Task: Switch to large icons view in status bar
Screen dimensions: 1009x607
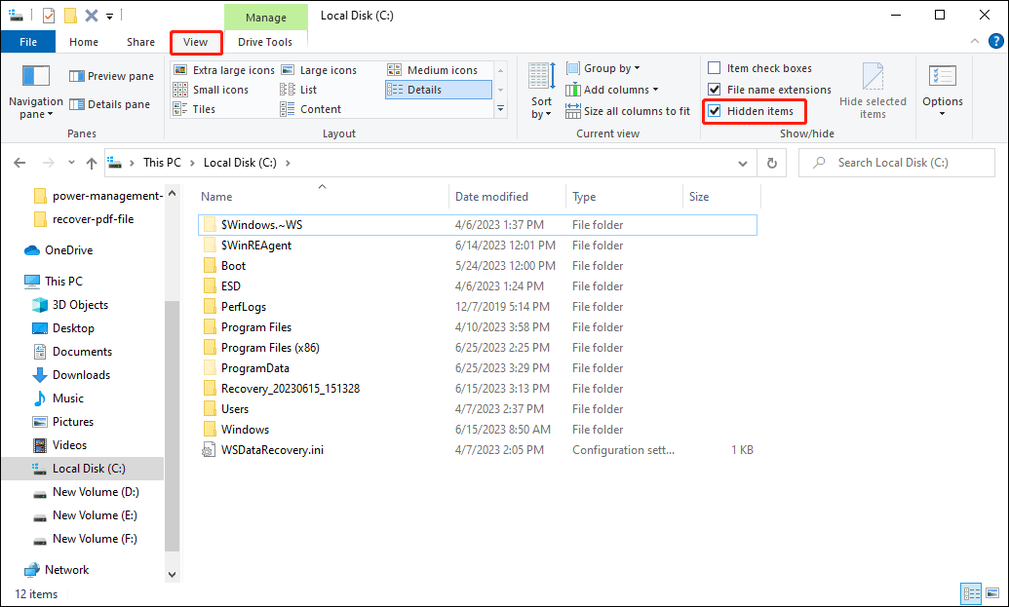Action: [x=992, y=593]
